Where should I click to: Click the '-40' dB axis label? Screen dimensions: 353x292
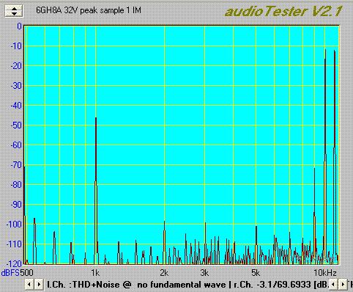tap(16, 106)
